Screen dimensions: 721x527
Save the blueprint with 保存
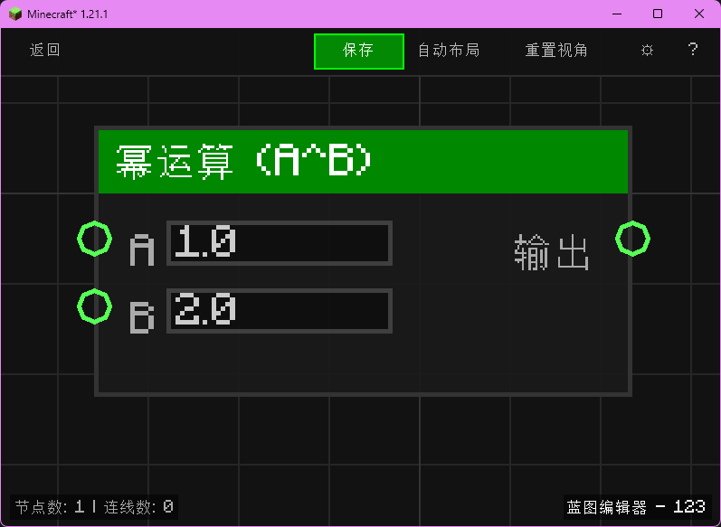(x=358, y=52)
